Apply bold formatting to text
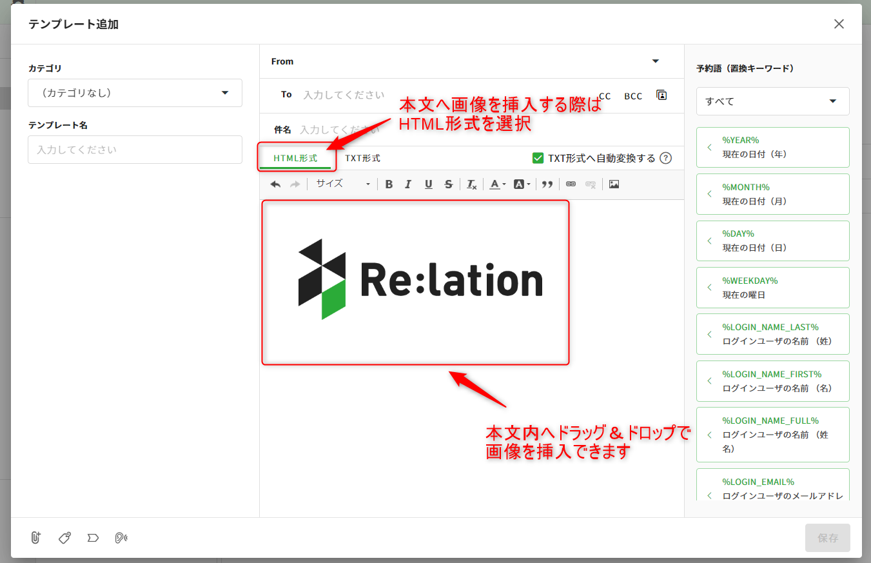 [x=389, y=184]
